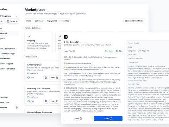Like Marketing Plan Generator with heart icon
Image resolution: width=169 pixels, height=127 pixels.
click(x=29, y=101)
